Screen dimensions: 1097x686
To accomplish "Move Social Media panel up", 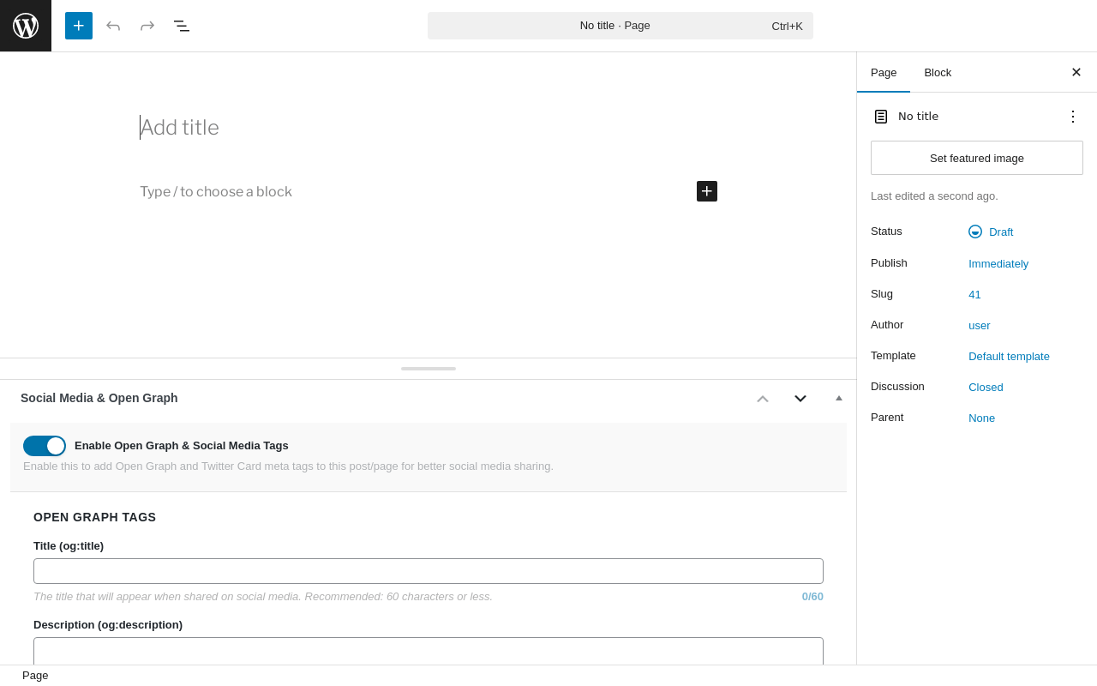I will [x=763, y=399].
